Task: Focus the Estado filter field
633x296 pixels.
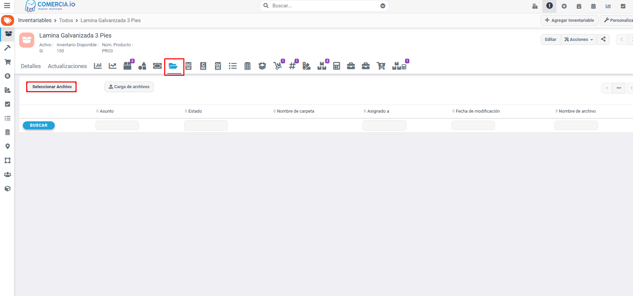Action: click(x=206, y=125)
